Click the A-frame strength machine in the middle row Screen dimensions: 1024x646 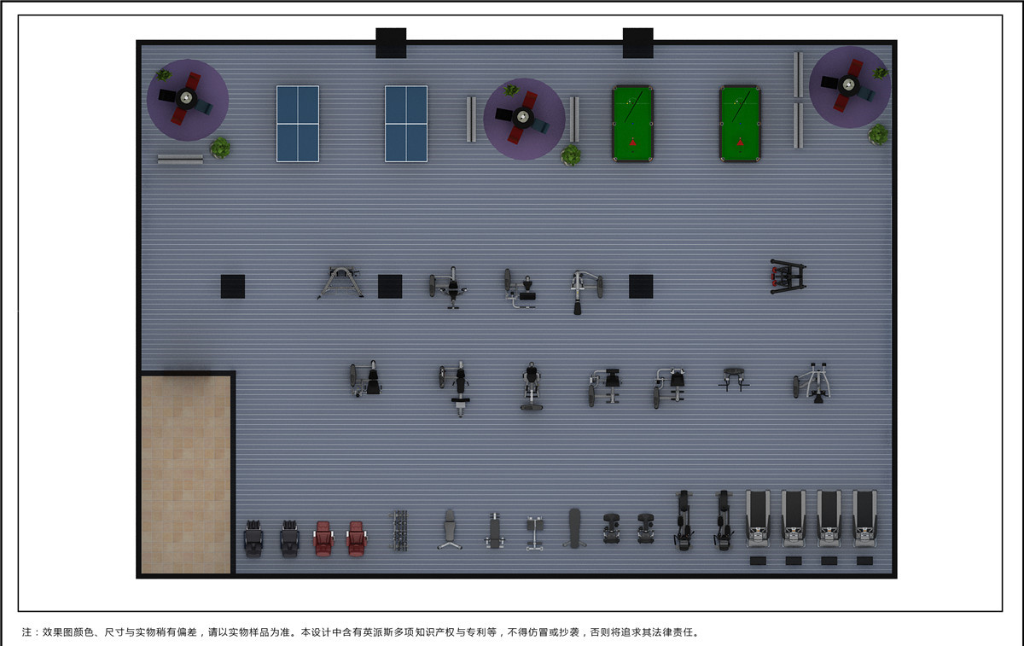(x=340, y=282)
